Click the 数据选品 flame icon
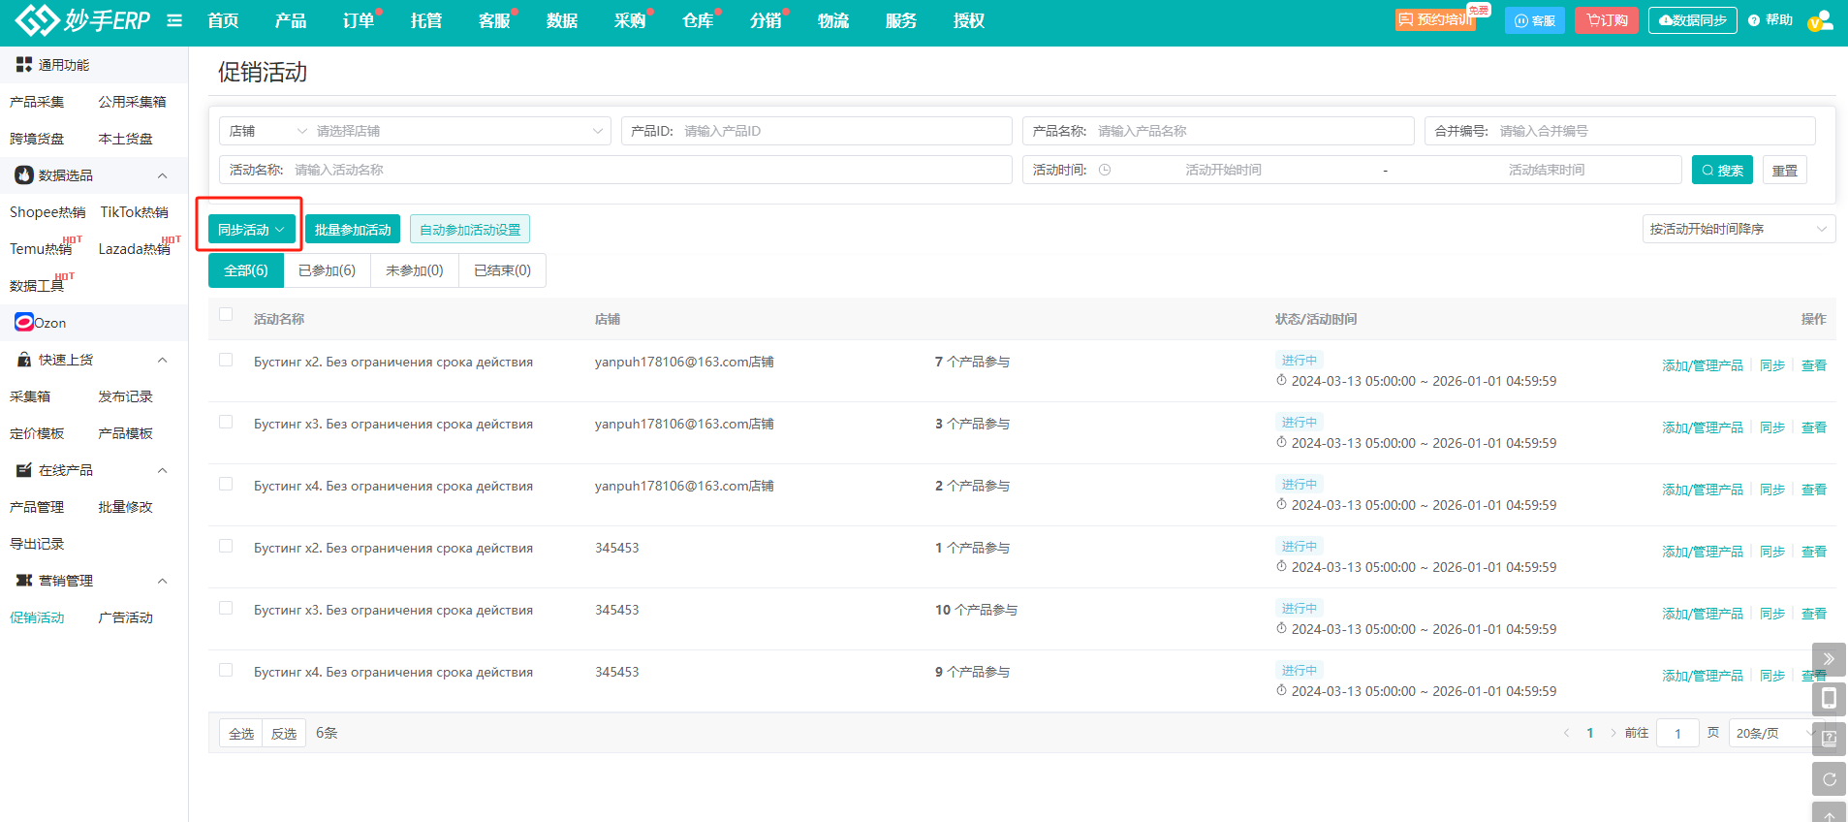 click(24, 175)
